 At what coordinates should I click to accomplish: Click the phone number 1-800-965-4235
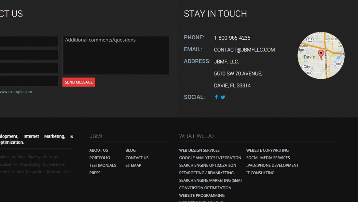point(232,38)
